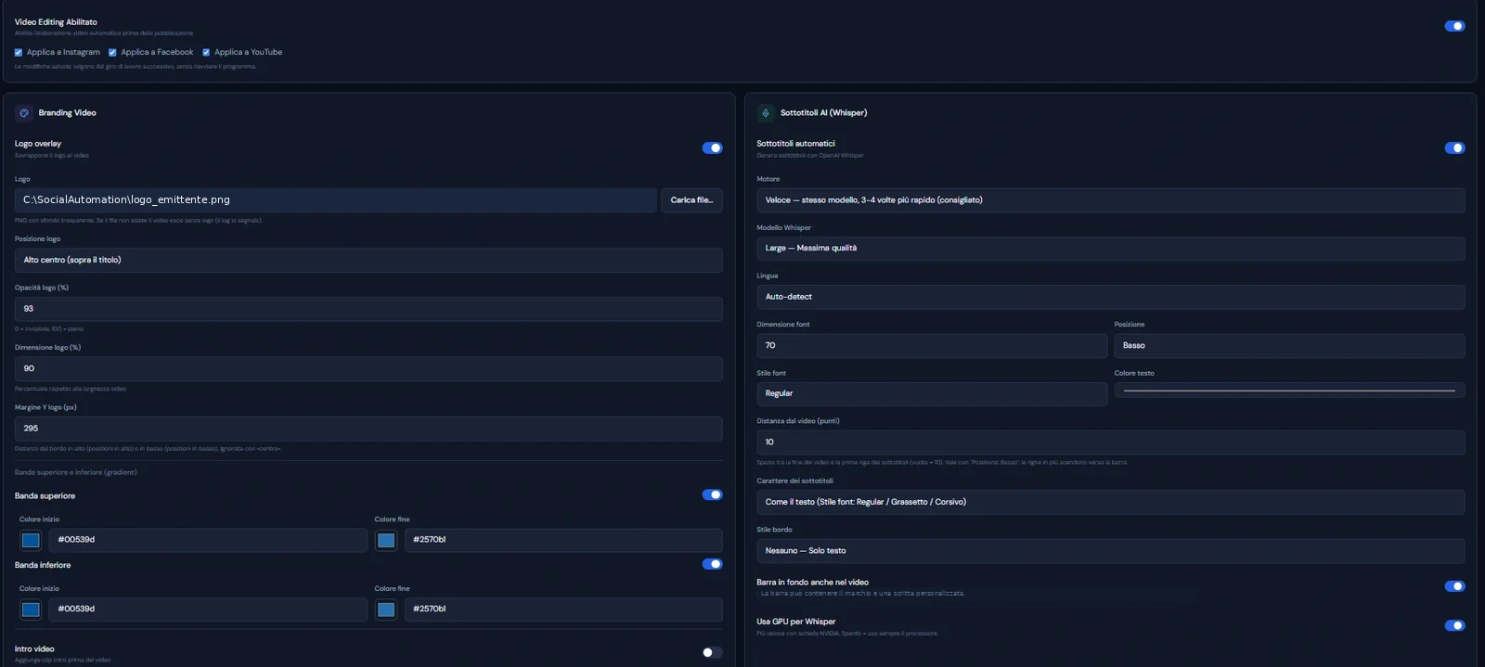Viewport: 1485px width, 667px height.
Task: Pick Banda superiore Colore fine swatch
Action: coord(386,541)
